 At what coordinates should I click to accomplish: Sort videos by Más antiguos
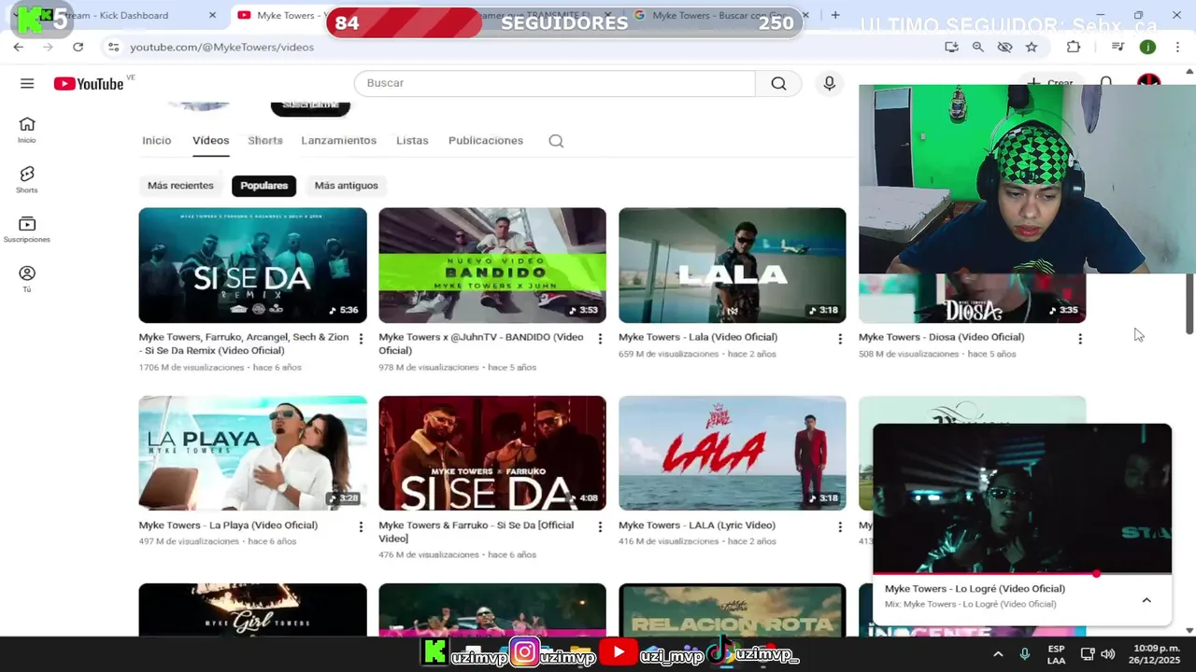click(347, 186)
